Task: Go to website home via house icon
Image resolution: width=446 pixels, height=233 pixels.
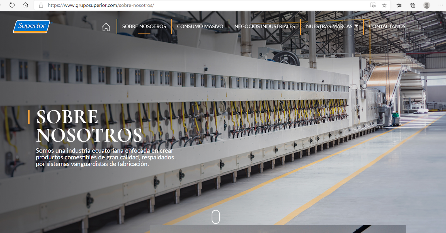Action: (x=106, y=27)
